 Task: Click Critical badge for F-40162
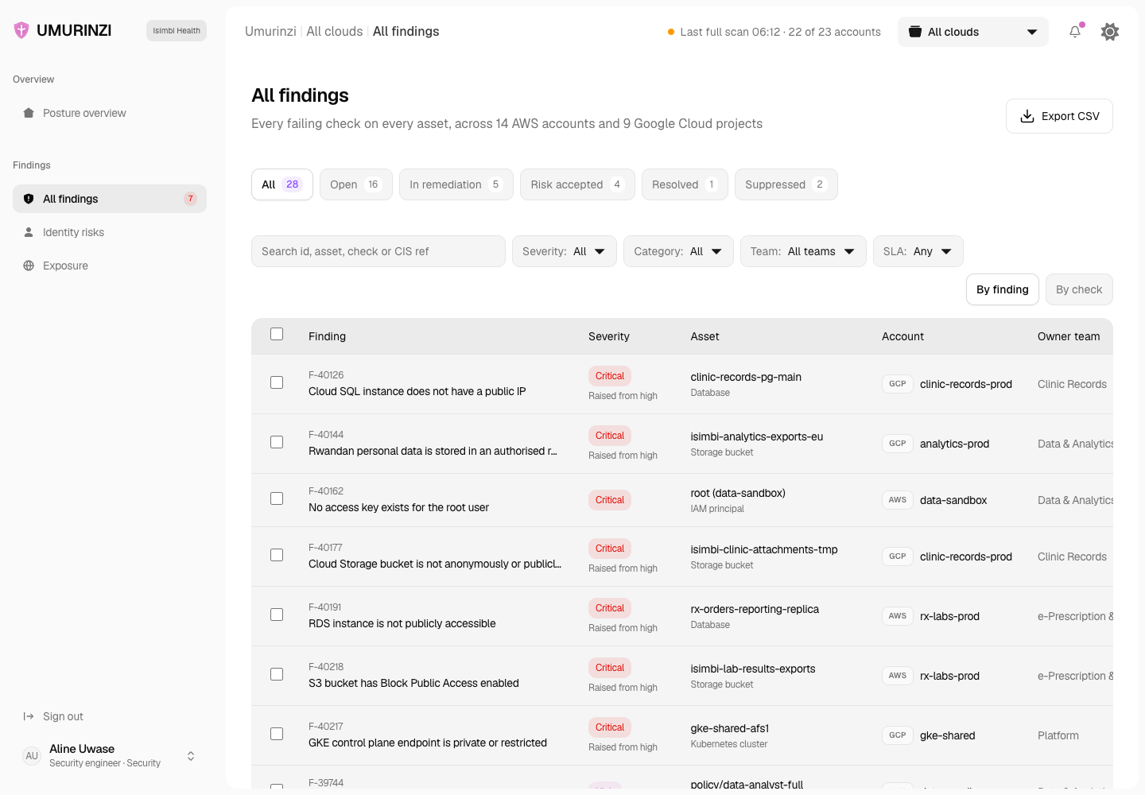(x=610, y=500)
